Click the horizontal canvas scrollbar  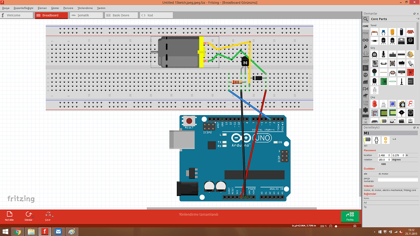[x=232, y=208]
